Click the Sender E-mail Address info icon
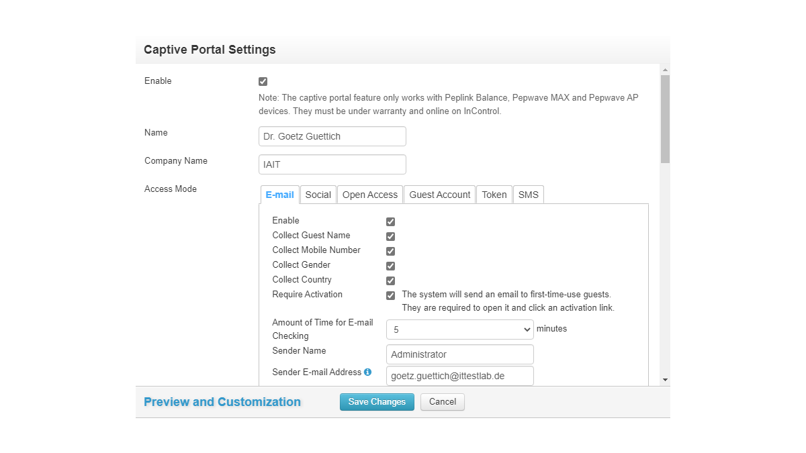Image resolution: width=806 pixels, height=453 pixels. [x=367, y=372]
